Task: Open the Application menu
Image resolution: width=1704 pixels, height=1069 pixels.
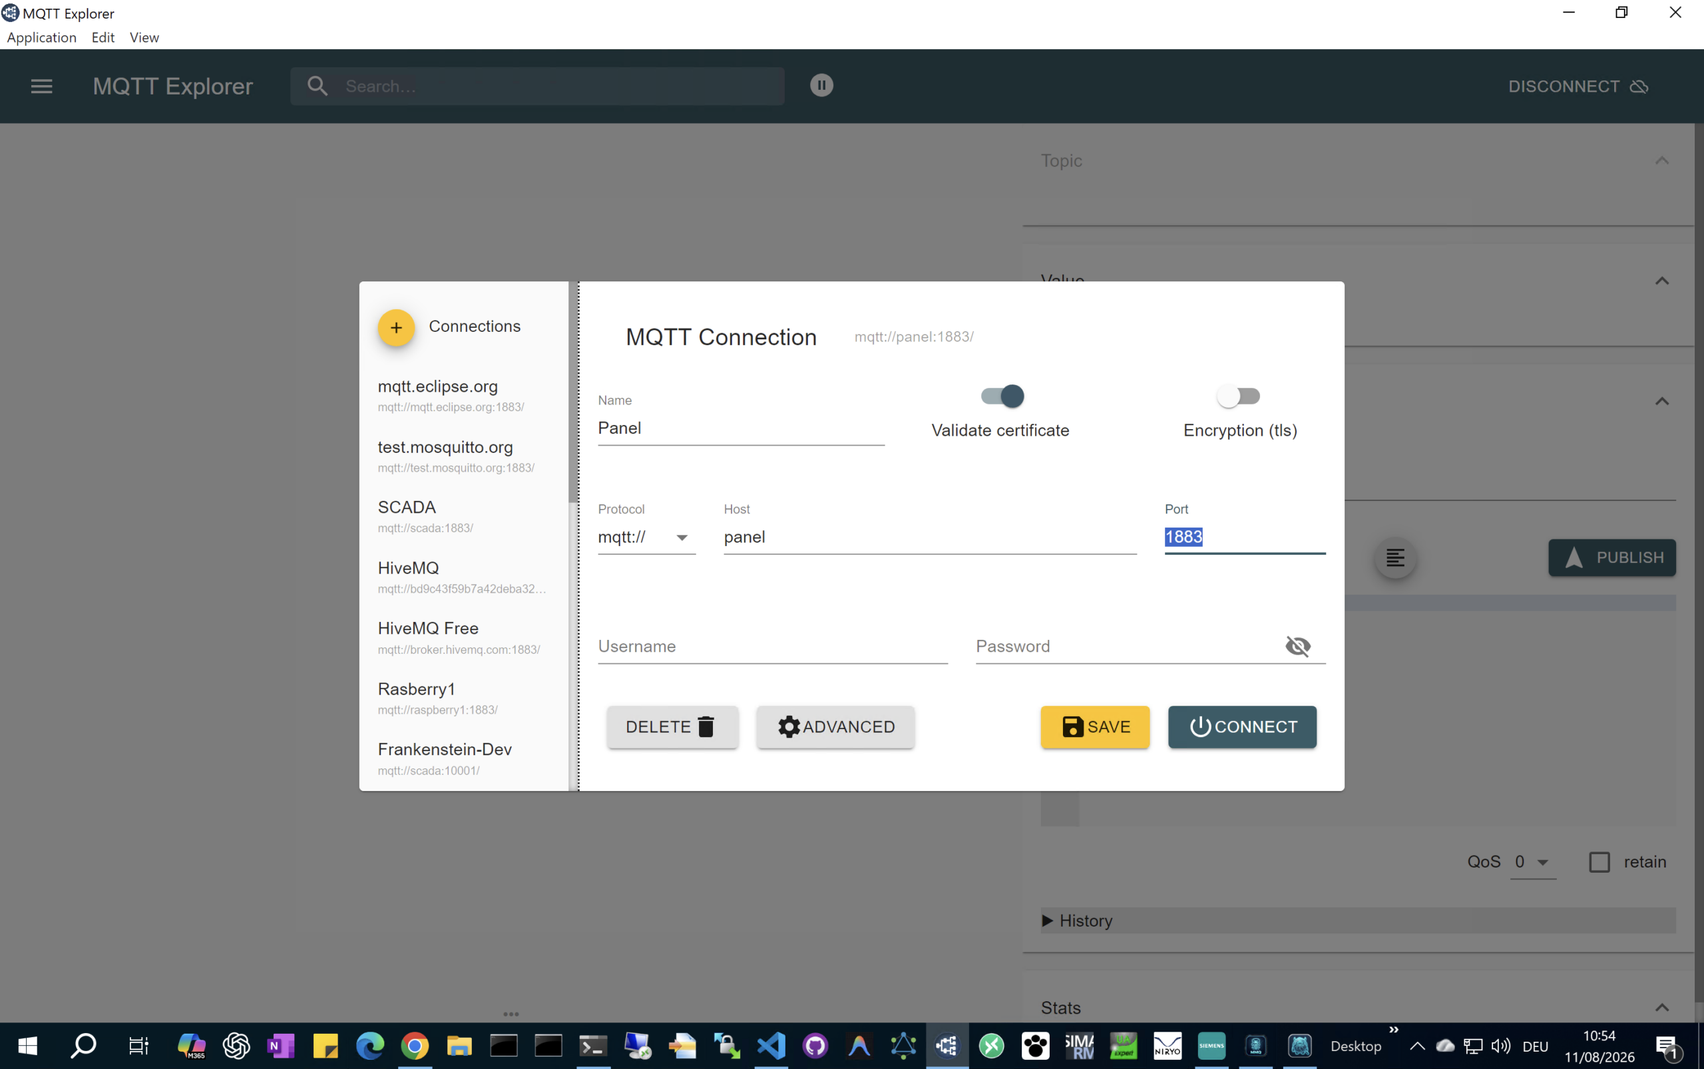Action: click(42, 37)
